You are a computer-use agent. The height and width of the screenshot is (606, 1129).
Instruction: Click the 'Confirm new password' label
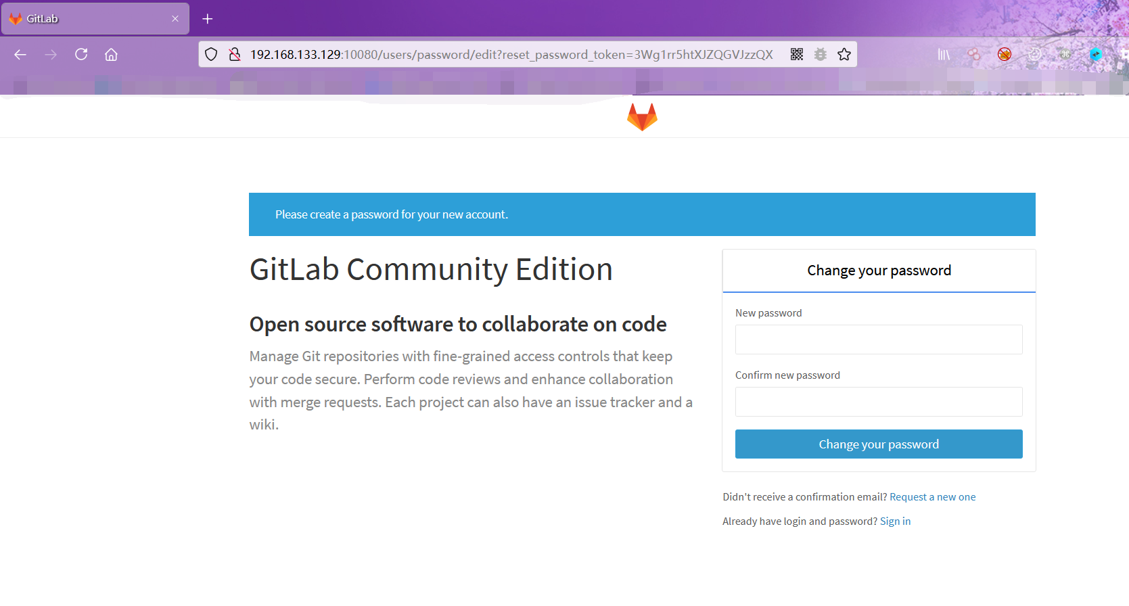pos(787,375)
